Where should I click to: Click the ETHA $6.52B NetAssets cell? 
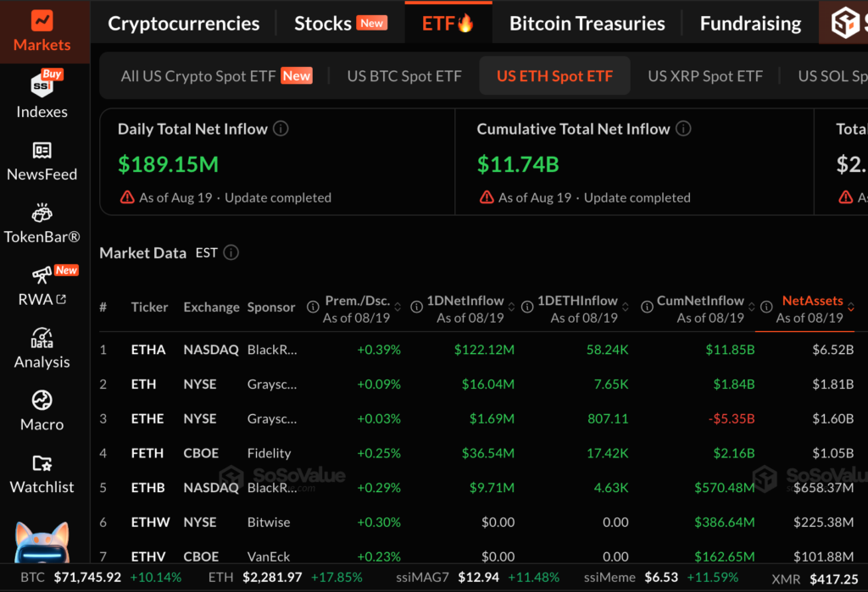832,350
